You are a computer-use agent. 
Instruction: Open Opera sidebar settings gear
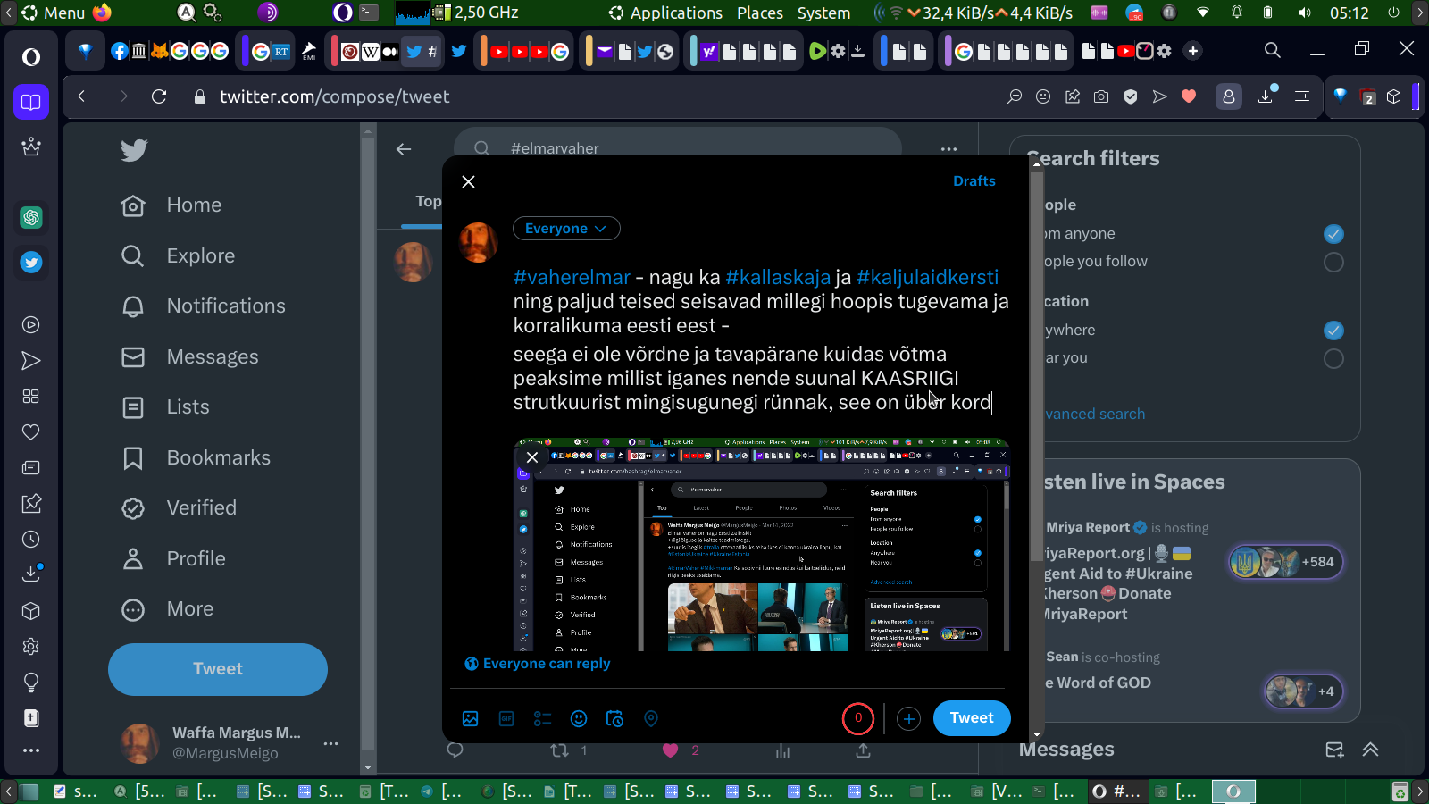point(31,646)
